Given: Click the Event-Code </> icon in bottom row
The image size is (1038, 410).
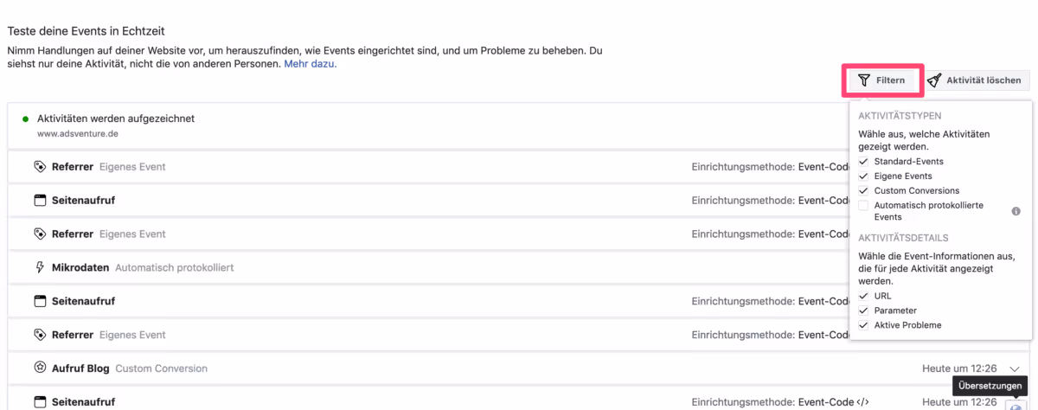Looking at the screenshot, I should tap(862, 402).
